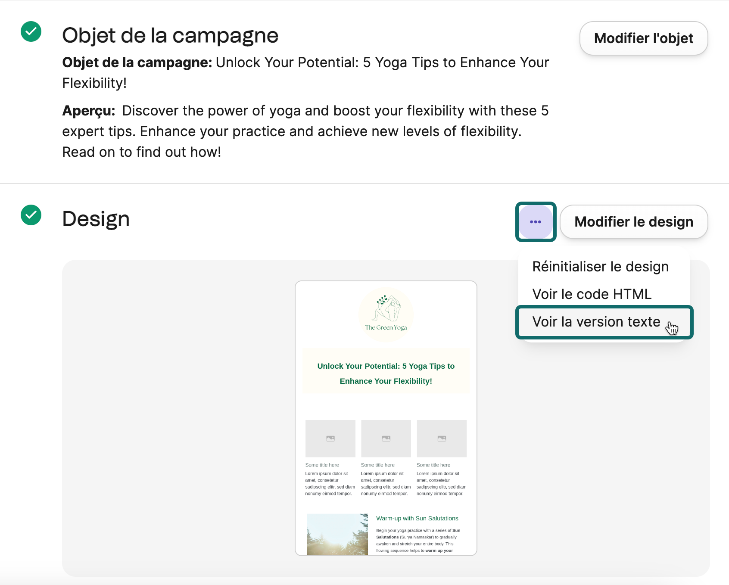Click the Objet de la campagne heading
The height and width of the screenshot is (585, 729).
tap(170, 35)
